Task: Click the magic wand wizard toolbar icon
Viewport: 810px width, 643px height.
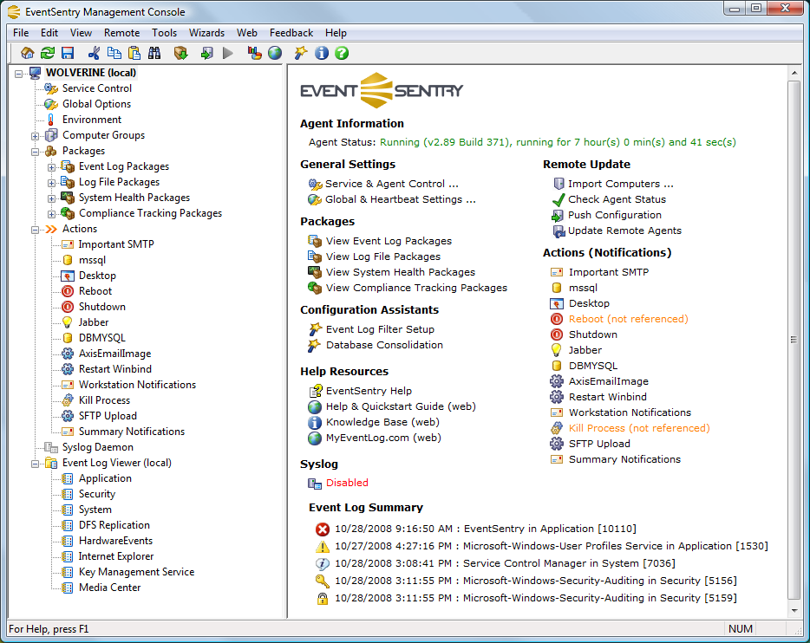Action: pyautogui.click(x=301, y=53)
